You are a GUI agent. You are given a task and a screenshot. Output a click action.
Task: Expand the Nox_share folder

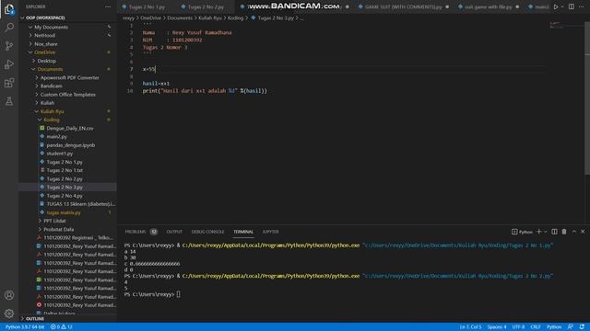67,44
